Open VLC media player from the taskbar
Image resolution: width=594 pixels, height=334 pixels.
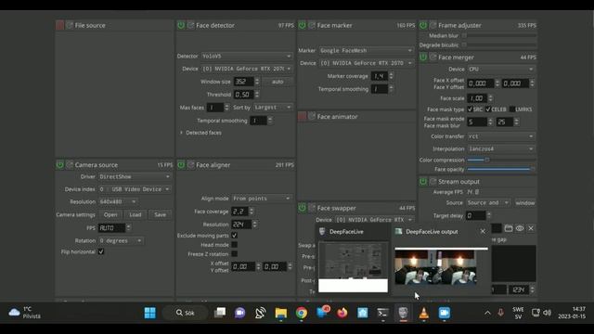[x=423, y=313]
